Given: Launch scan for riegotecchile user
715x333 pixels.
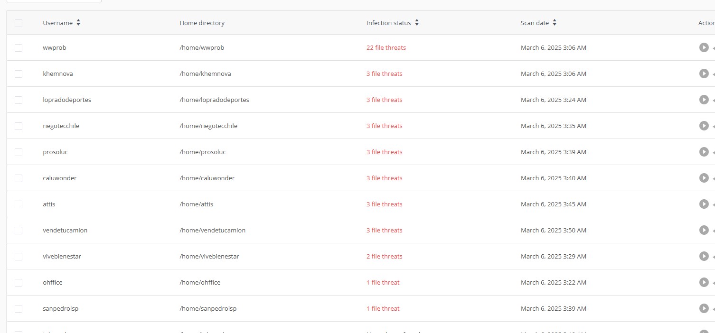Looking at the screenshot, I should pos(704,126).
